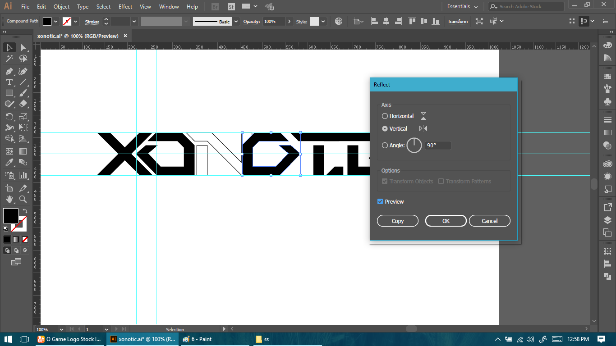This screenshot has width=616, height=346.
Task: Open the Color panel palette icon
Action: point(607,46)
